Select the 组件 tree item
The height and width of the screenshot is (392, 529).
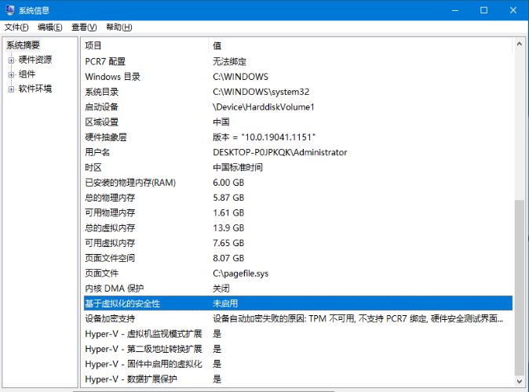point(27,74)
